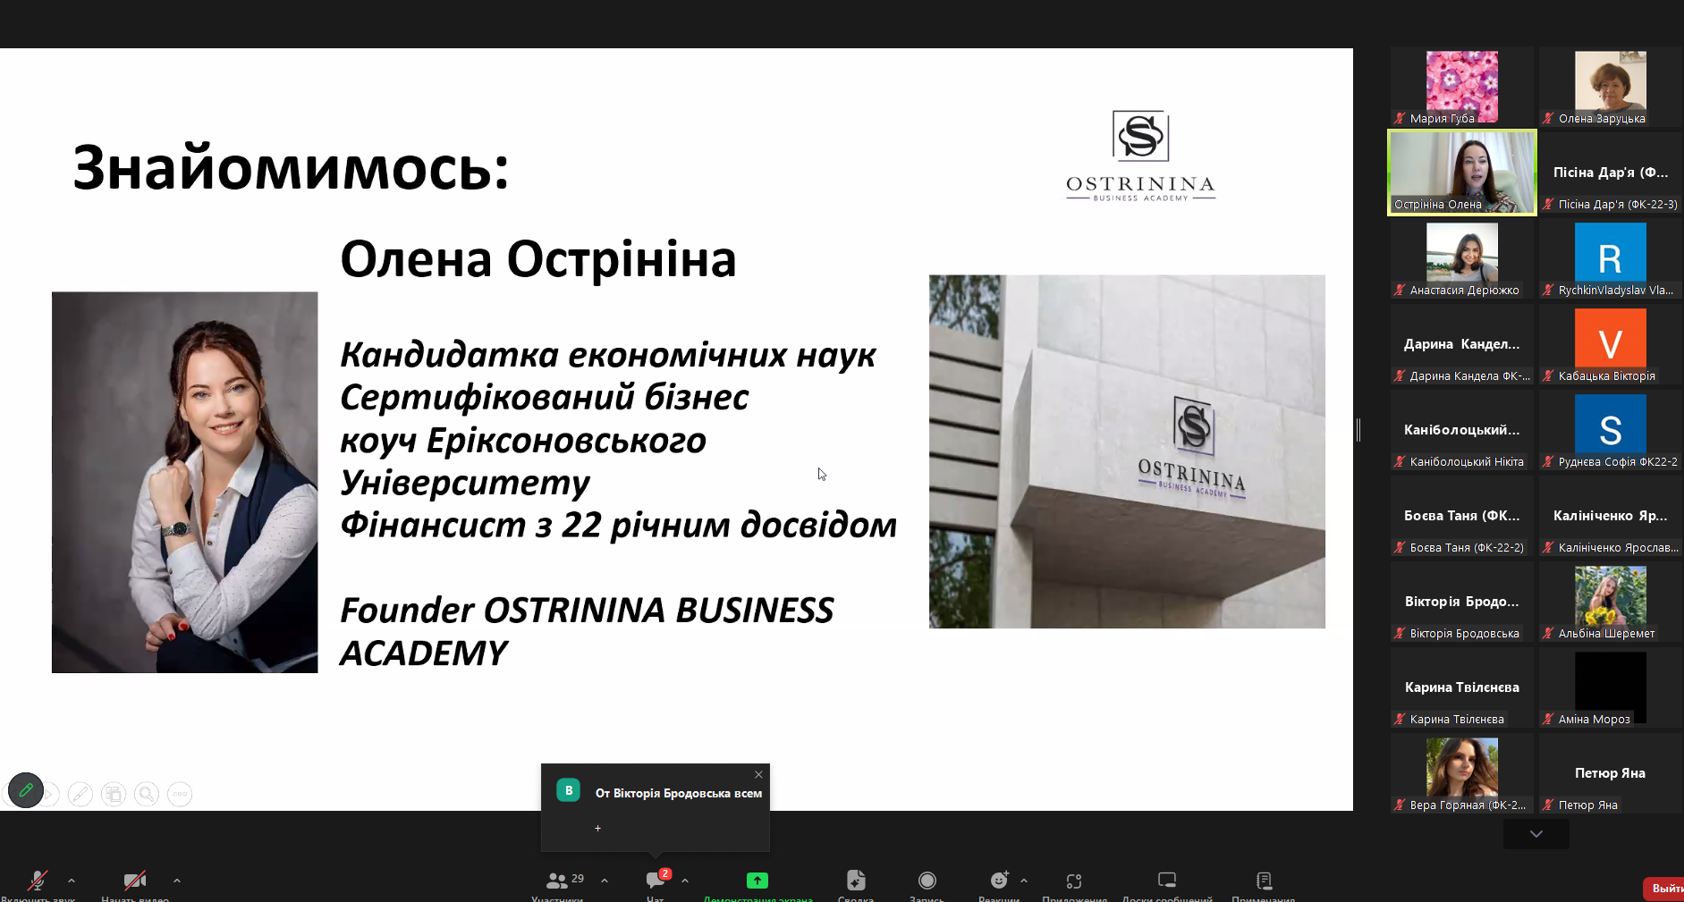Select Руднєва Софія tile with S avatar
1684x902 pixels.
(1611, 430)
